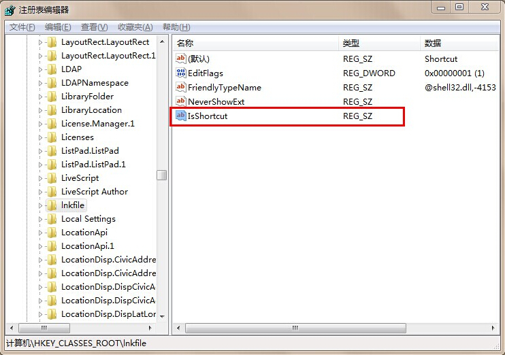Click the EditFlags DWORD value icon
The image size is (505, 355).
181,73
